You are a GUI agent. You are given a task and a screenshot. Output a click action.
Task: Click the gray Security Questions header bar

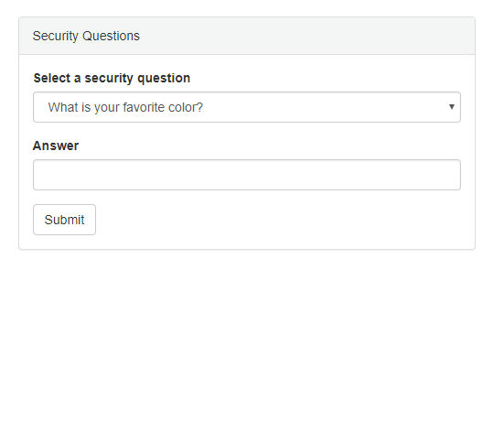[x=247, y=36]
